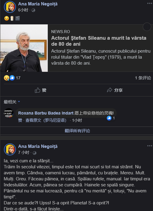Viewport: 153px width, 211px height.
Task: Click Ana Maria Negoiță's profile picture on the first post
Action: [10, 7]
